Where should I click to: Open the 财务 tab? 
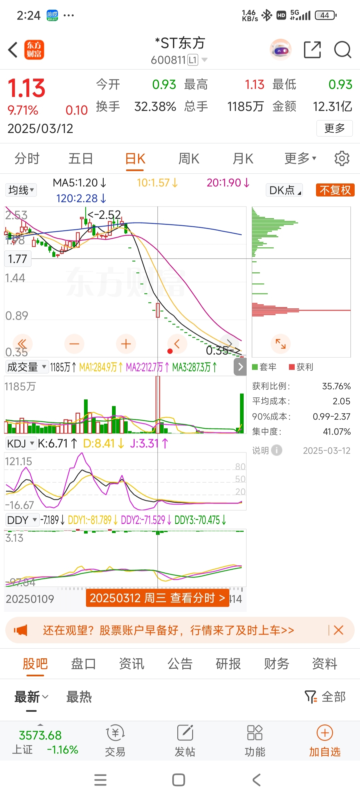click(x=277, y=664)
